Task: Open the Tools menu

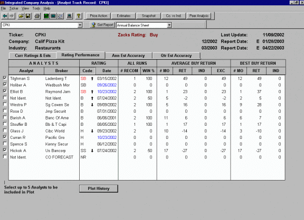Action: click(x=36, y=8)
